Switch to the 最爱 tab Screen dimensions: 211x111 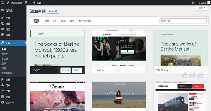[72, 21]
